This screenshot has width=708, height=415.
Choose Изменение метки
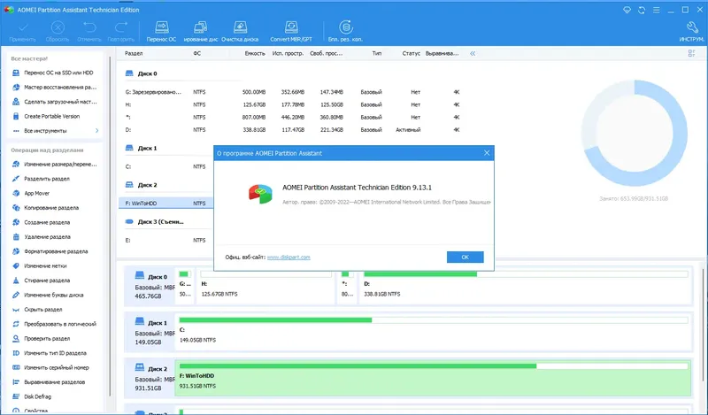click(x=40, y=266)
